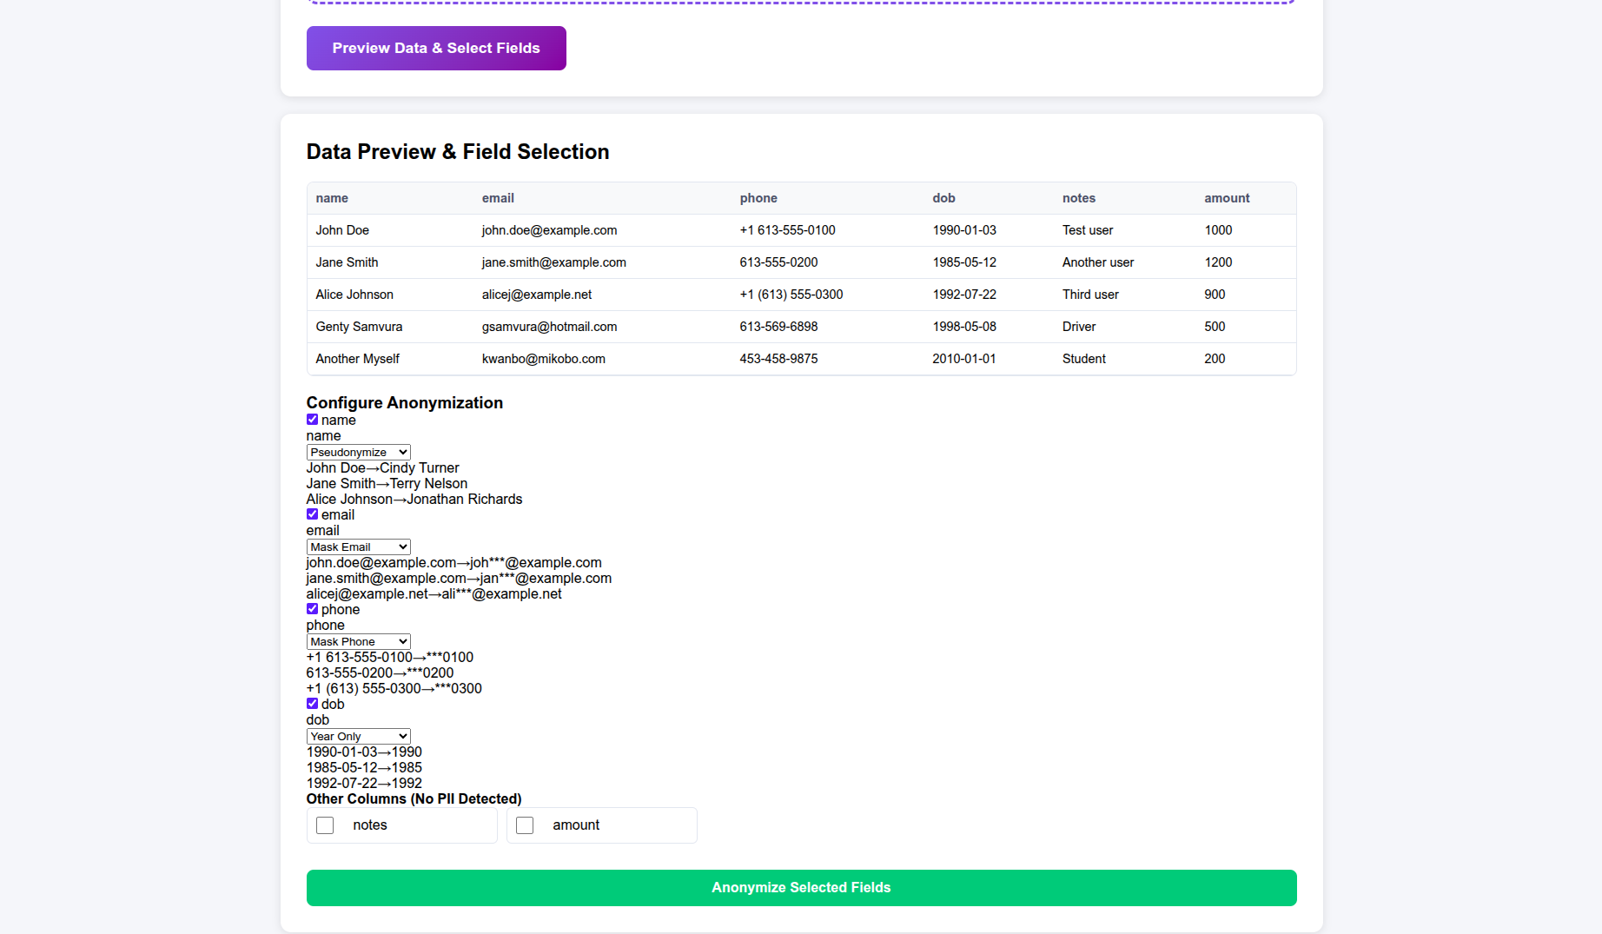Enable the notes column checkbox
This screenshot has width=1602, height=934.
click(325, 825)
